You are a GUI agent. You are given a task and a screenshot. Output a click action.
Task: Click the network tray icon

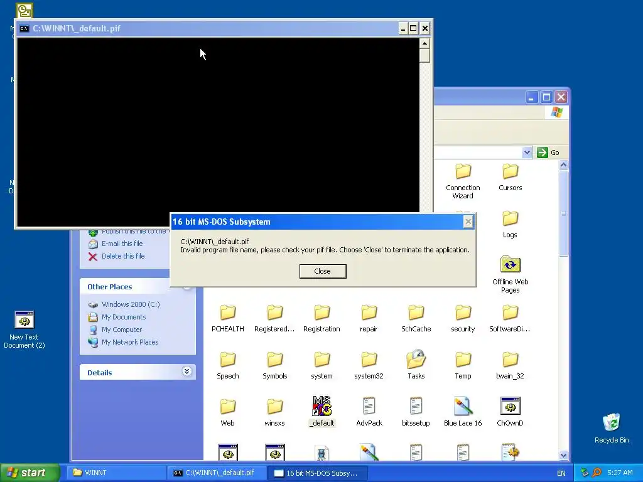(x=585, y=473)
